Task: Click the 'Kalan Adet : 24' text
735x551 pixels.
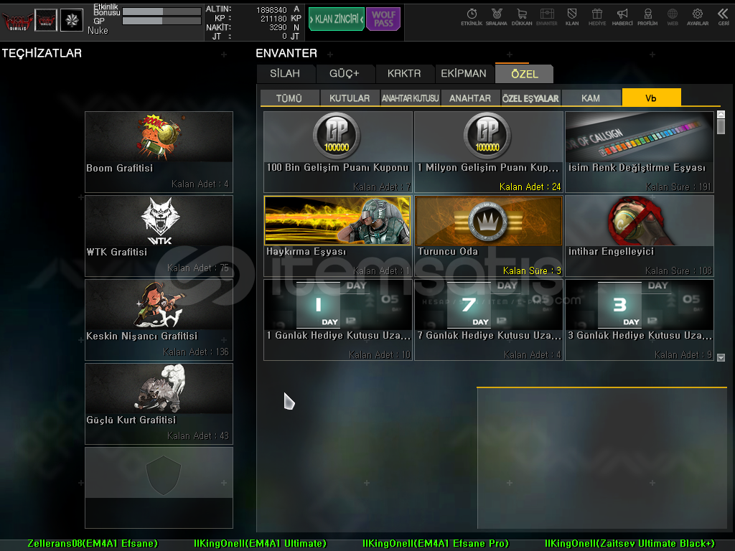Action: click(530, 187)
